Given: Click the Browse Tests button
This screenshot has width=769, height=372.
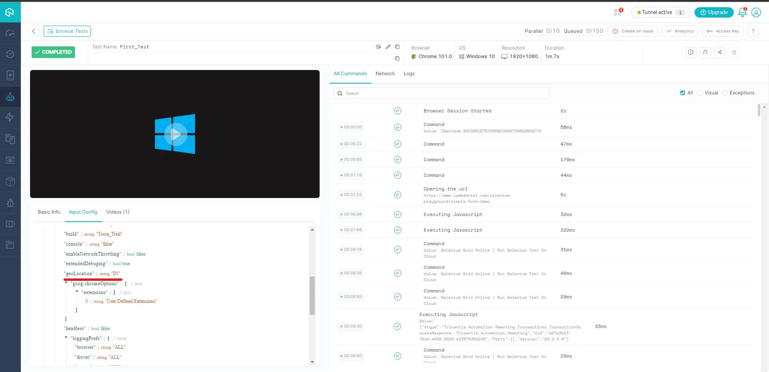Looking at the screenshot, I should coord(67,31).
